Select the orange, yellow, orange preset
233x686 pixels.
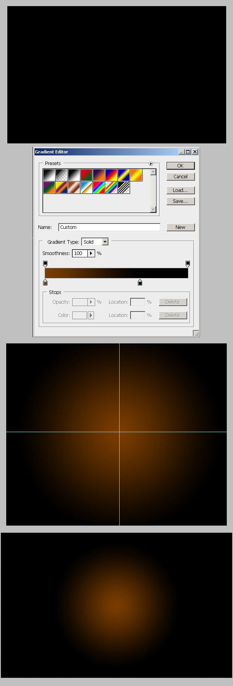pos(136,175)
